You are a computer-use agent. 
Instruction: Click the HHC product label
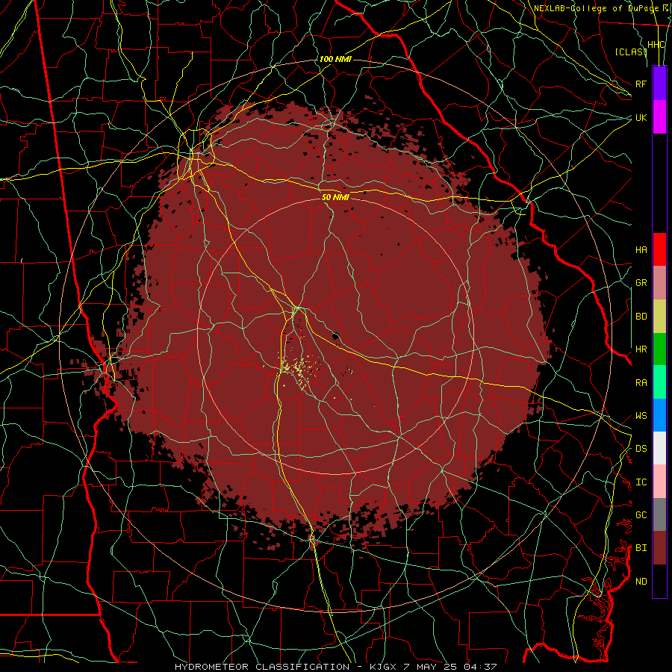[x=656, y=45]
